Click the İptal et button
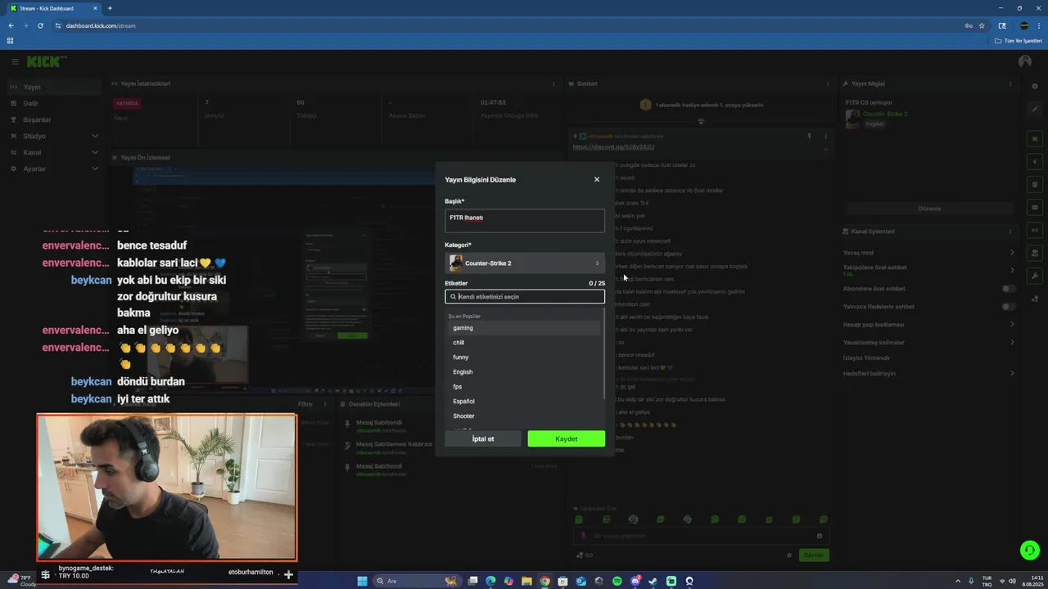 coord(483,439)
